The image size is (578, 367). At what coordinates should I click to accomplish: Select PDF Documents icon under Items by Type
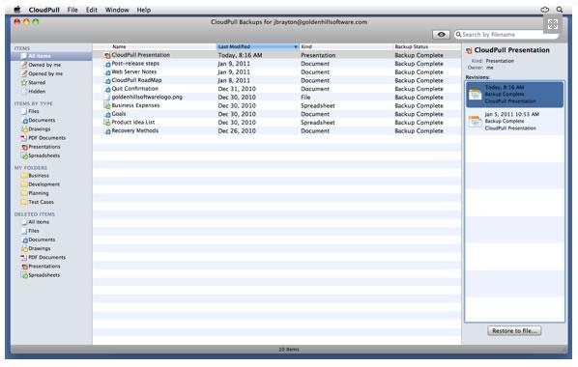(24, 138)
